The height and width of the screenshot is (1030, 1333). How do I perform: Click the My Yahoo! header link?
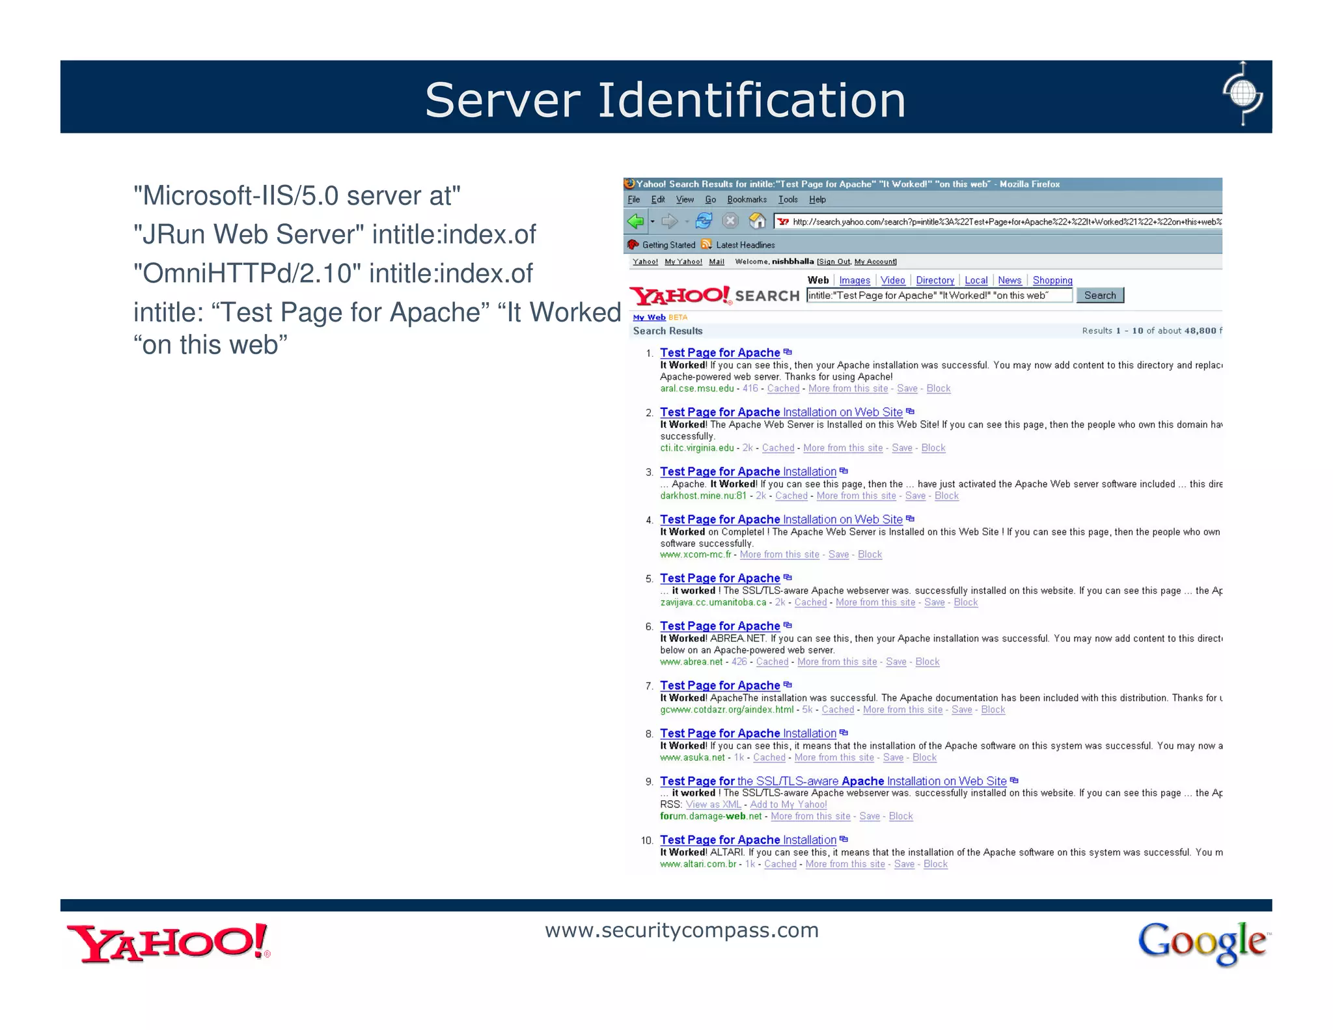click(x=683, y=262)
